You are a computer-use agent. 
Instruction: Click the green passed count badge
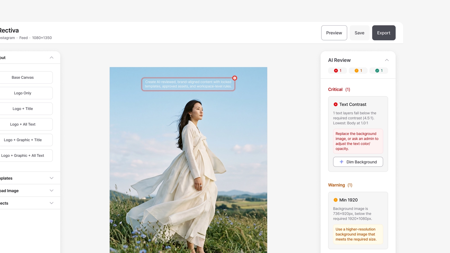tap(379, 71)
